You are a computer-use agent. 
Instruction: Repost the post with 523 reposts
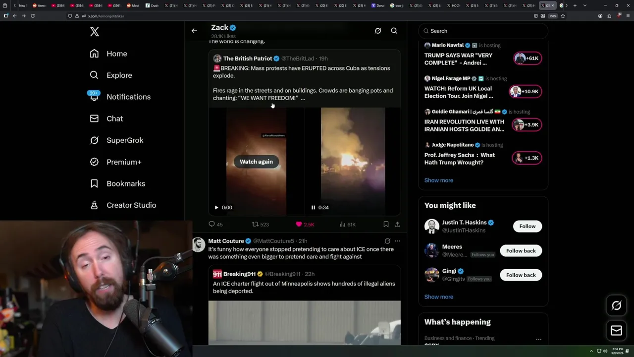261,224
